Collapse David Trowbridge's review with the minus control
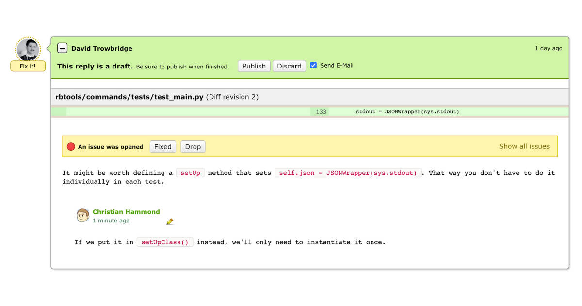 click(62, 48)
